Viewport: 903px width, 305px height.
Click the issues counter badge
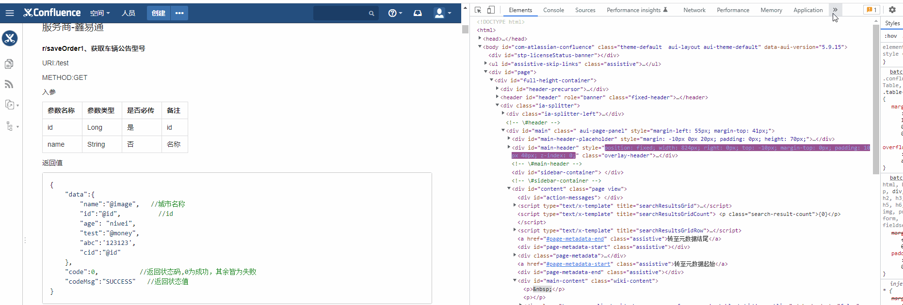click(x=871, y=10)
